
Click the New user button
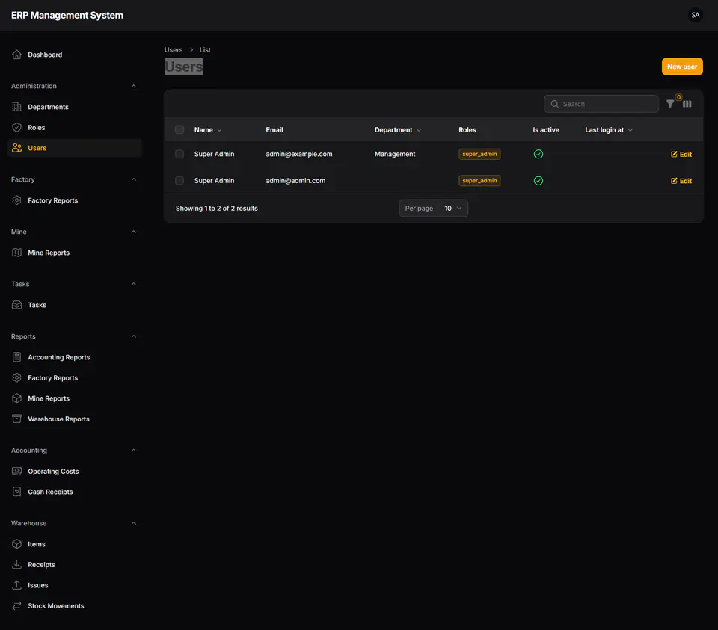(682, 67)
